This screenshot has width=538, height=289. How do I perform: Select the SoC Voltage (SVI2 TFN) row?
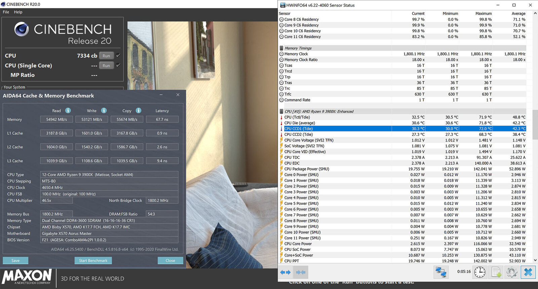coord(402,146)
